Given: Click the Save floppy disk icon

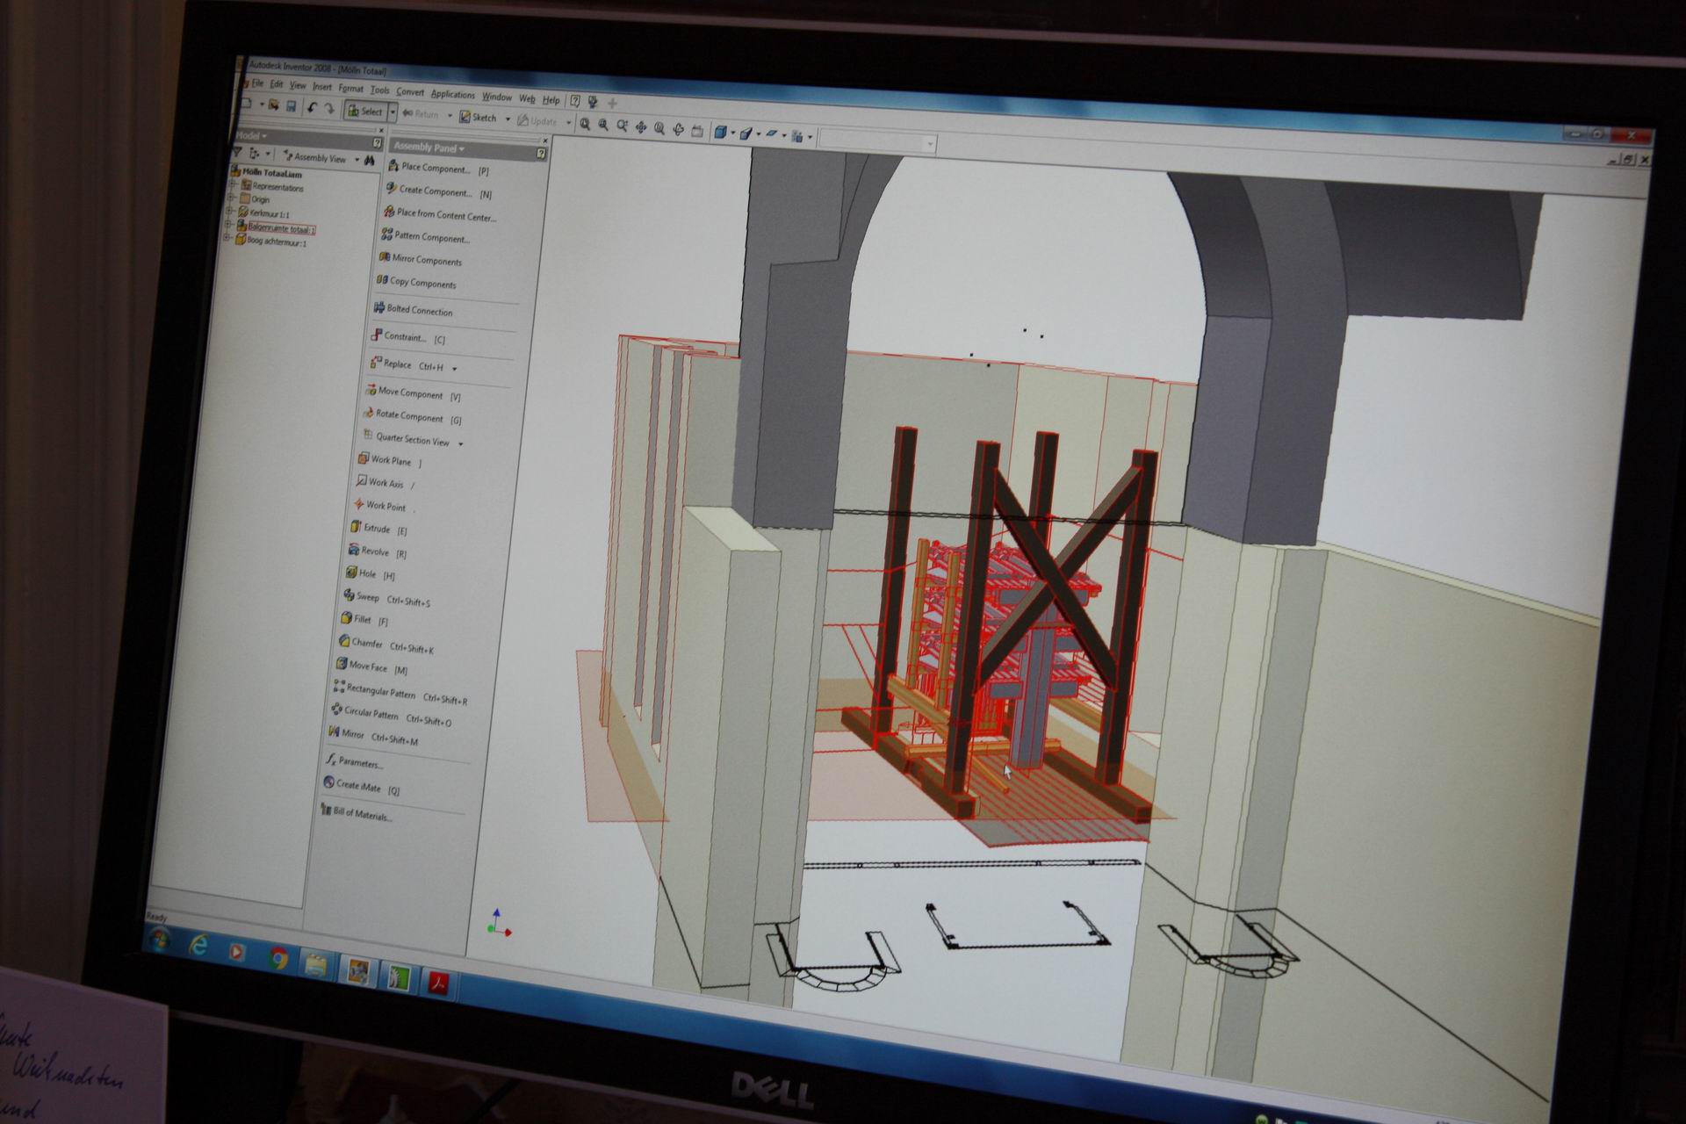Looking at the screenshot, I should pyautogui.click(x=291, y=106).
